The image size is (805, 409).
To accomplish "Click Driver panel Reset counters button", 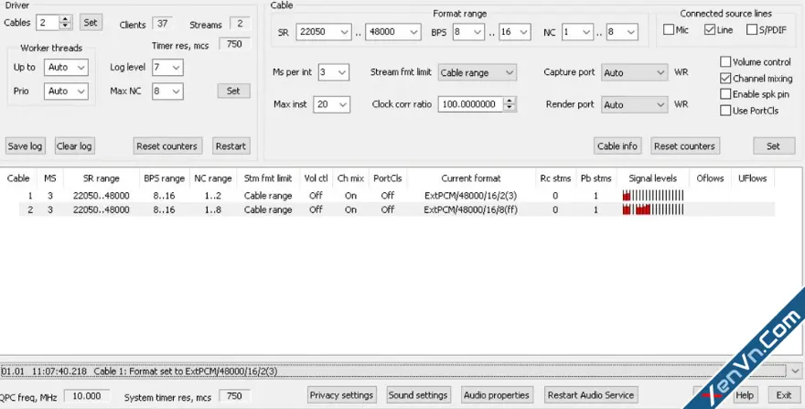I will (x=167, y=145).
